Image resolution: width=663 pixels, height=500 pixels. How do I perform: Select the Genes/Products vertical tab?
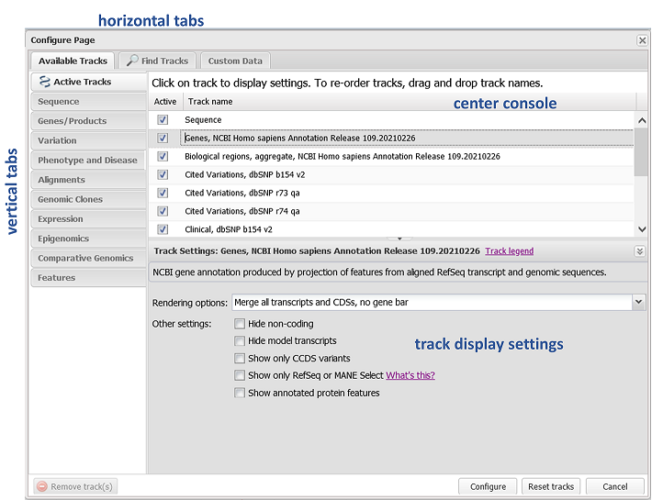pos(88,121)
